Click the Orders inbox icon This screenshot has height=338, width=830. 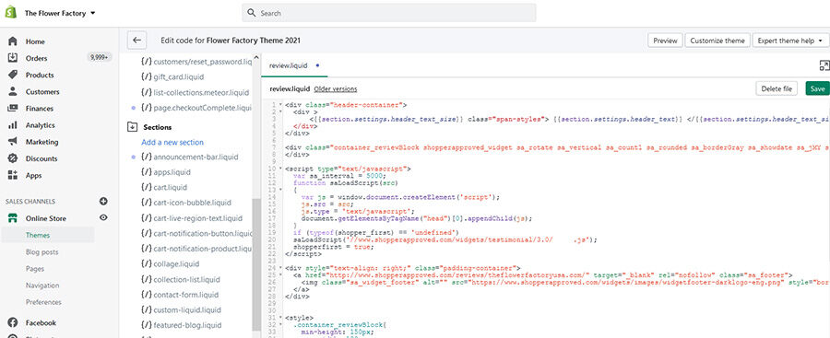coord(13,58)
